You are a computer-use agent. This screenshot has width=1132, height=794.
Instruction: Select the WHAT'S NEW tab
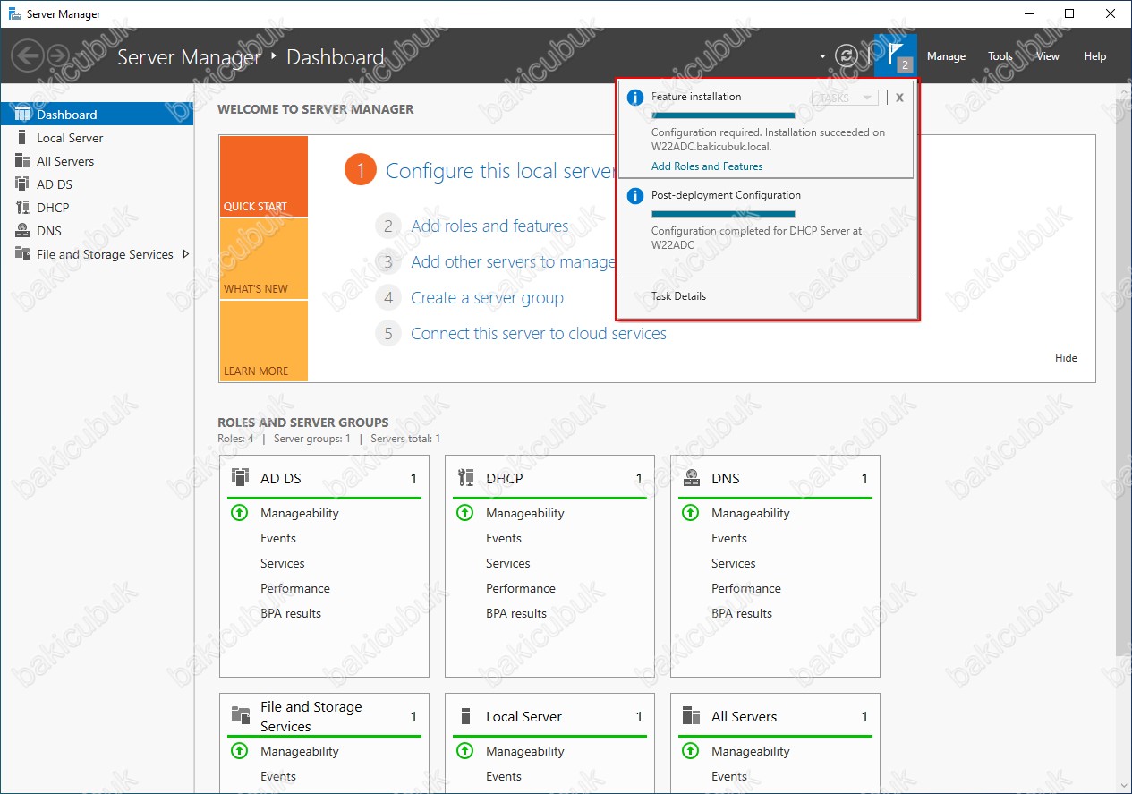[263, 259]
